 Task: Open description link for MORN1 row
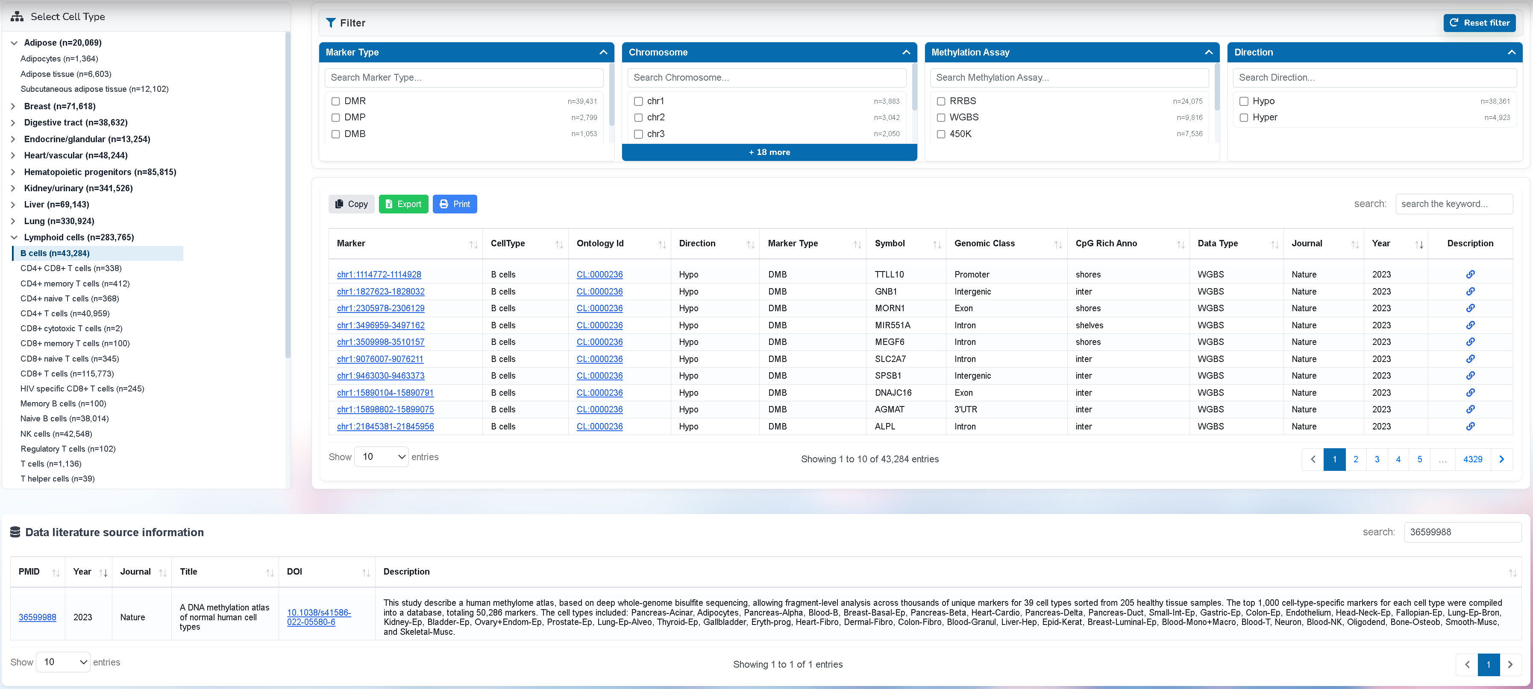(x=1470, y=308)
